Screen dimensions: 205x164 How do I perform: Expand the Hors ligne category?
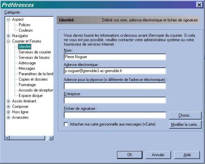[x=8, y=112]
